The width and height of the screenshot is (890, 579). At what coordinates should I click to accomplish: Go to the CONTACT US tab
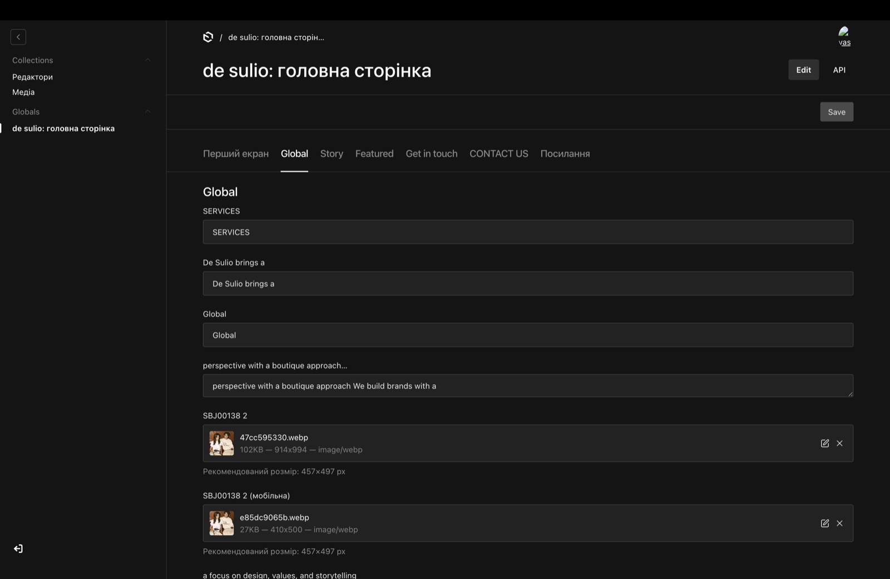tap(499, 154)
